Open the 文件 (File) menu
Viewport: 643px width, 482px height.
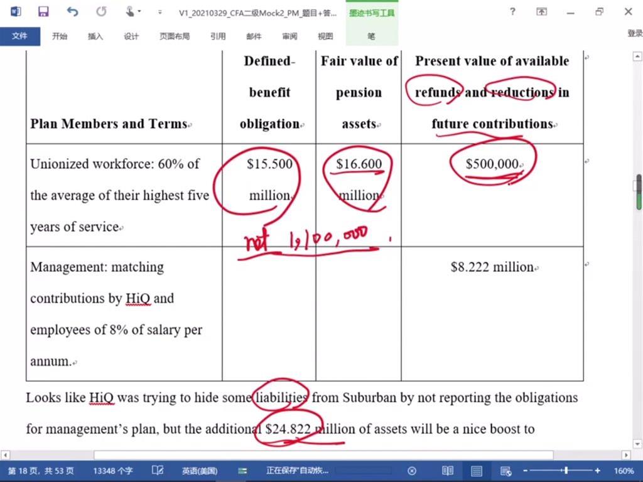tap(19, 36)
